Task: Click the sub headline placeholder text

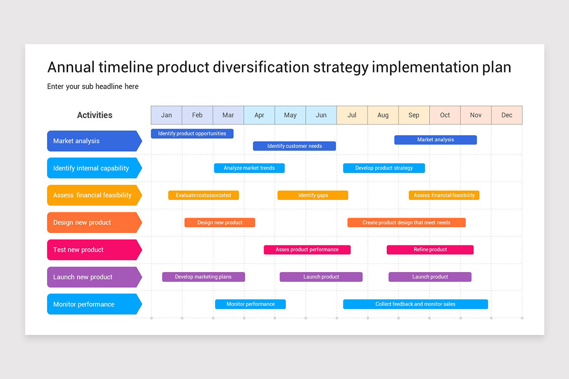Action: click(92, 86)
